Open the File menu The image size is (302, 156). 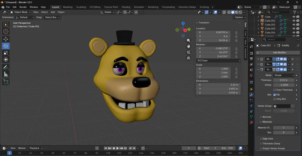pos(8,7)
